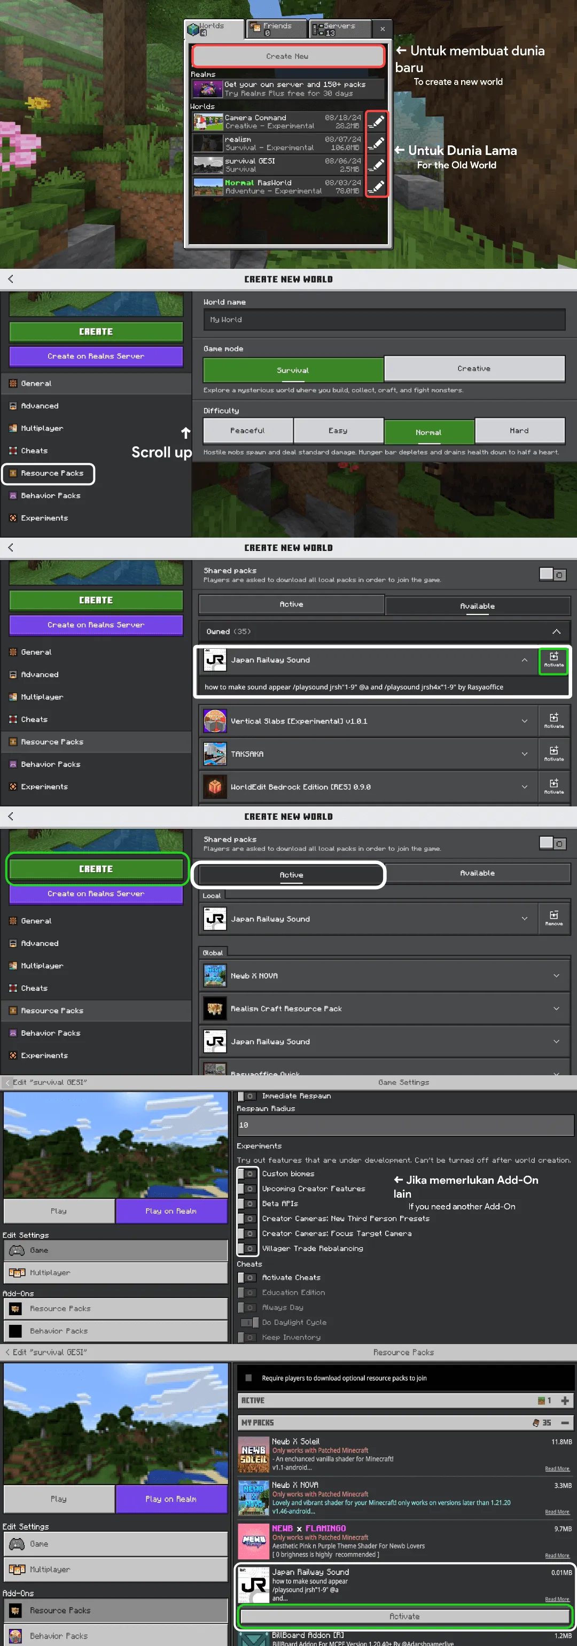Click back arrow on the Resource Packs edit screen
577x1646 pixels.
(7, 1352)
